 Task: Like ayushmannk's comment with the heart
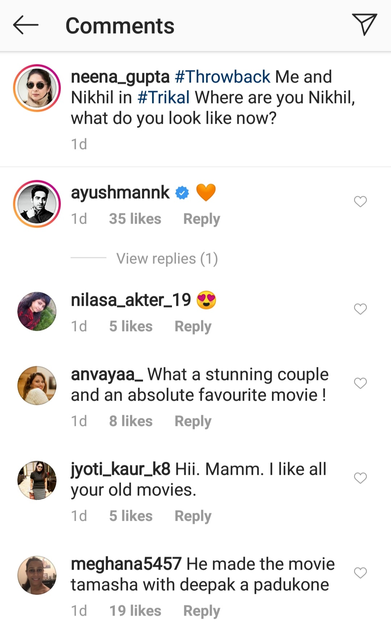[x=360, y=202]
